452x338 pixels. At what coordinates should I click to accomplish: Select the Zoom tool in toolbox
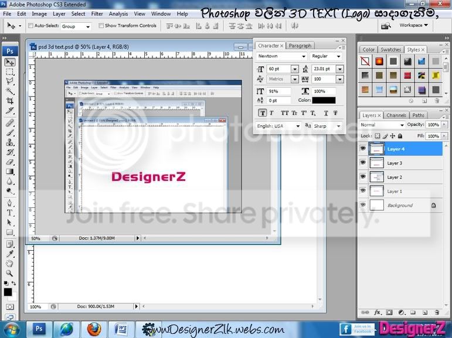tap(9, 273)
